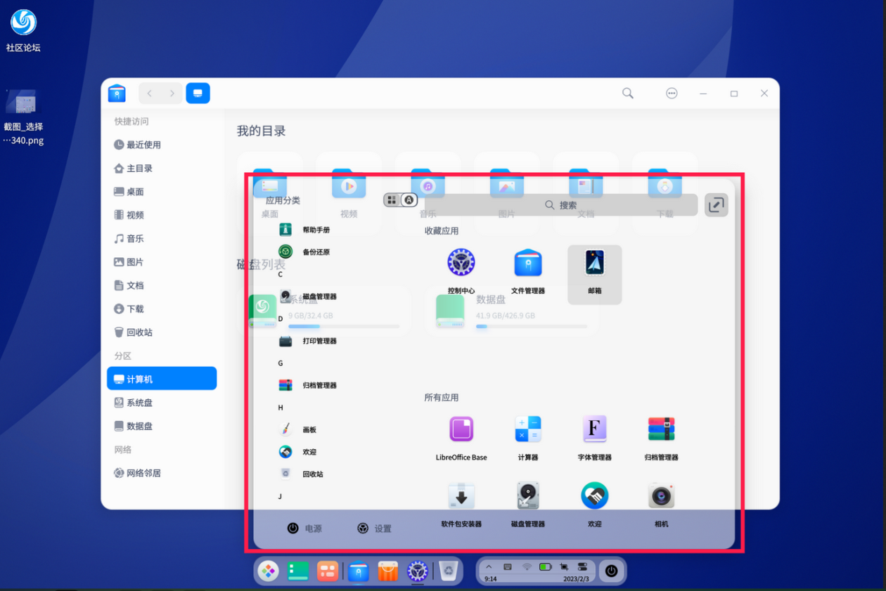Switch launcher to alphabetical A view
Viewport: 886px width, 591px height.
[409, 200]
